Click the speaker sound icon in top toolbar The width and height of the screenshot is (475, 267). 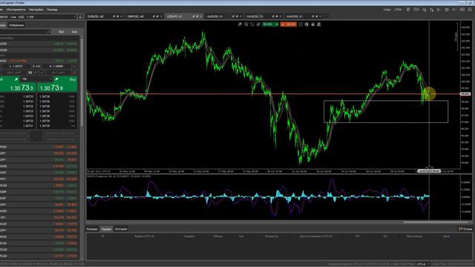pyautogui.click(x=453, y=10)
